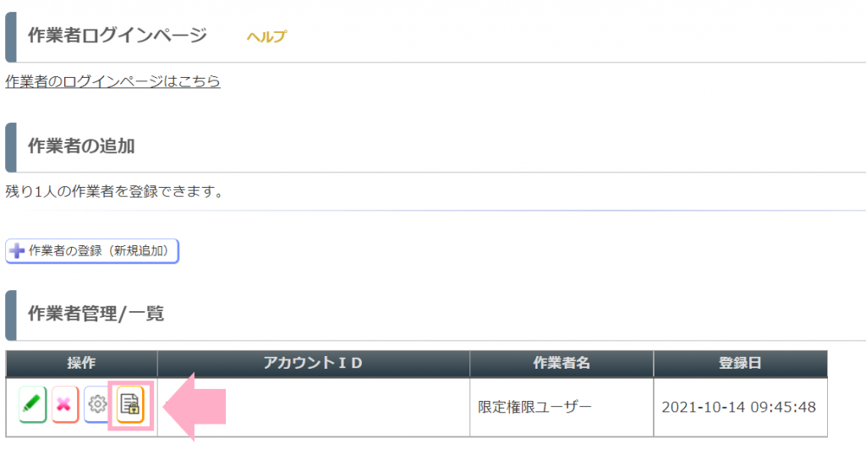Click the plus icon on register button
This screenshot has height=466, width=866.
pos(17,250)
